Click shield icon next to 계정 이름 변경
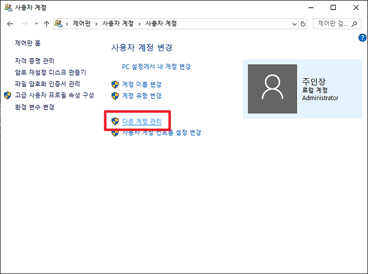This screenshot has width=368, height=274. 115,84
